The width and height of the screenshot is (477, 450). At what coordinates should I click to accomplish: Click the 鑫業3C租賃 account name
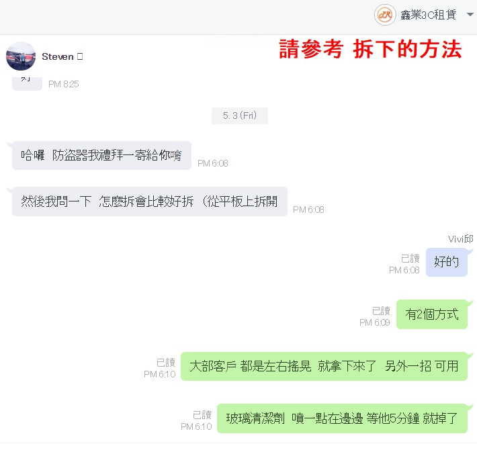[x=429, y=15]
